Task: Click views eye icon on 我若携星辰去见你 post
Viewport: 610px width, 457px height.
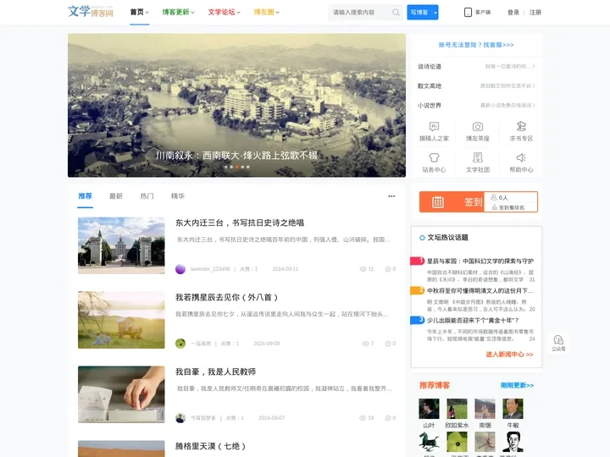Action: pyautogui.click(x=365, y=344)
